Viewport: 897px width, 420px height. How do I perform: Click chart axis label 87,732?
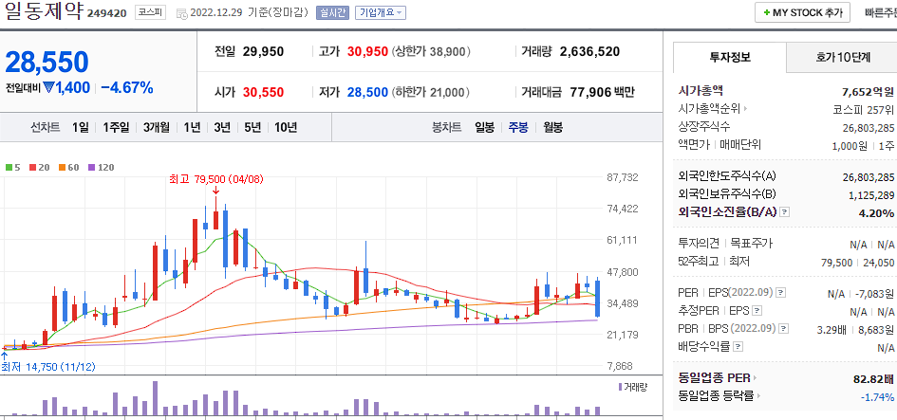[623, 177]
